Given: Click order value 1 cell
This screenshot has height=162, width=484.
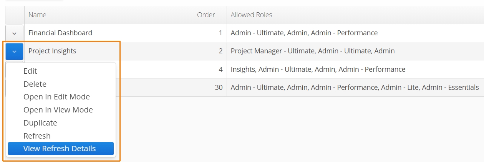Looking at the screenshot, I should pos(210,33).
